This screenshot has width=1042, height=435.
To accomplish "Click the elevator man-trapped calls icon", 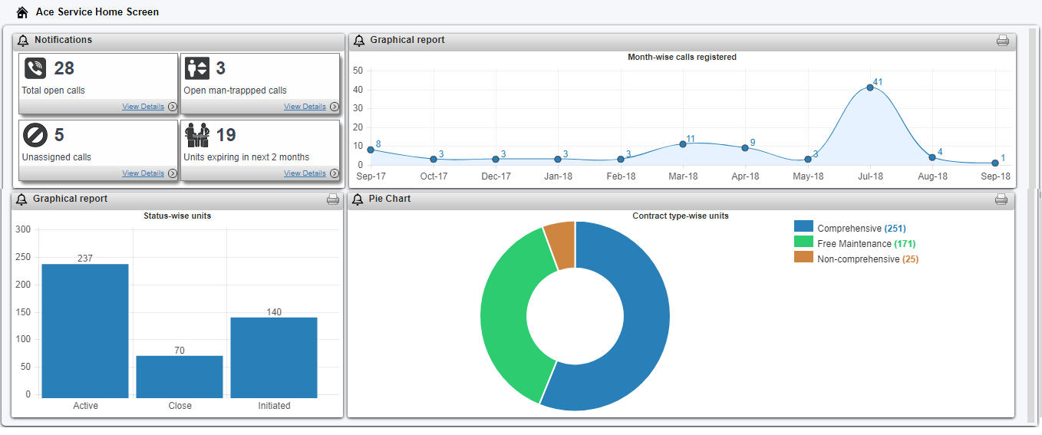I will pyautogui.click(x=197, y=68).
